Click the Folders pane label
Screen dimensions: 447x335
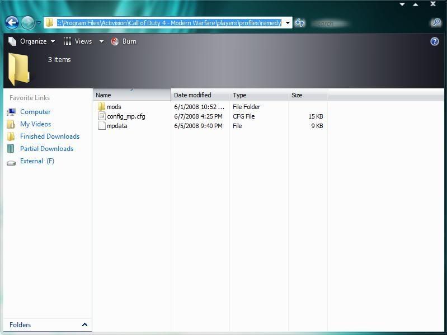click(20, 325)
